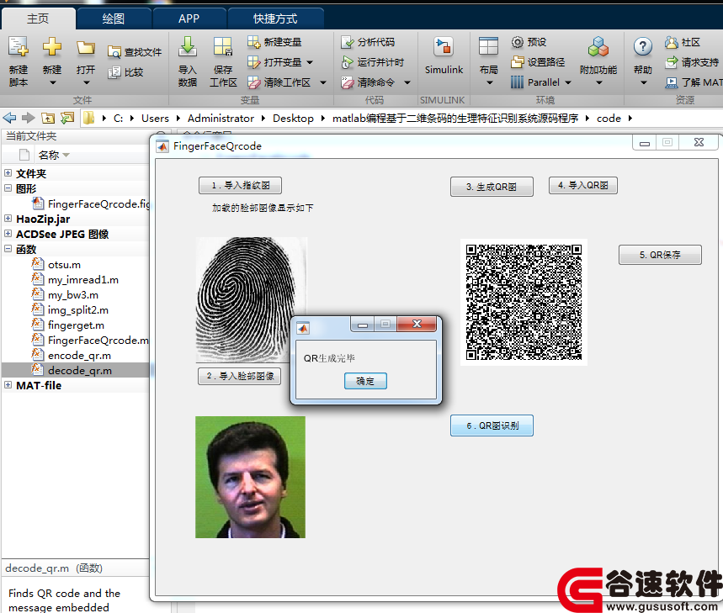Screen dimensions: 723x613
Task: Open the Clear Workspace (清除工作区) dropdown arrow
Action: [x=323, y=83]
